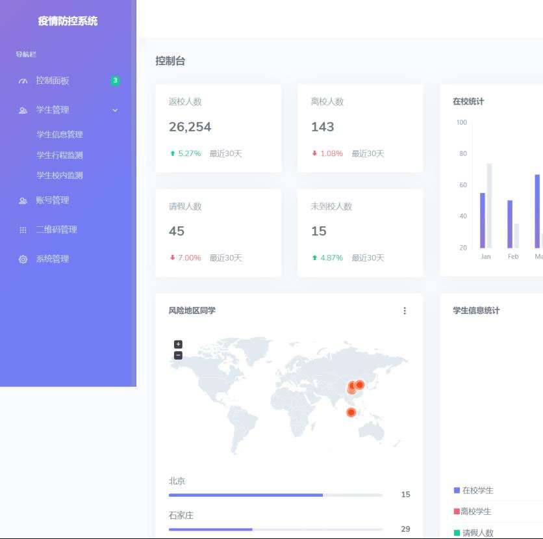Click the green up arrow beside 4.87%
This screenshot has height=539, width=543.
click(x=314, y=257)
